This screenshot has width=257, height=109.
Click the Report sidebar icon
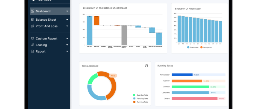[x=33, y=52]
